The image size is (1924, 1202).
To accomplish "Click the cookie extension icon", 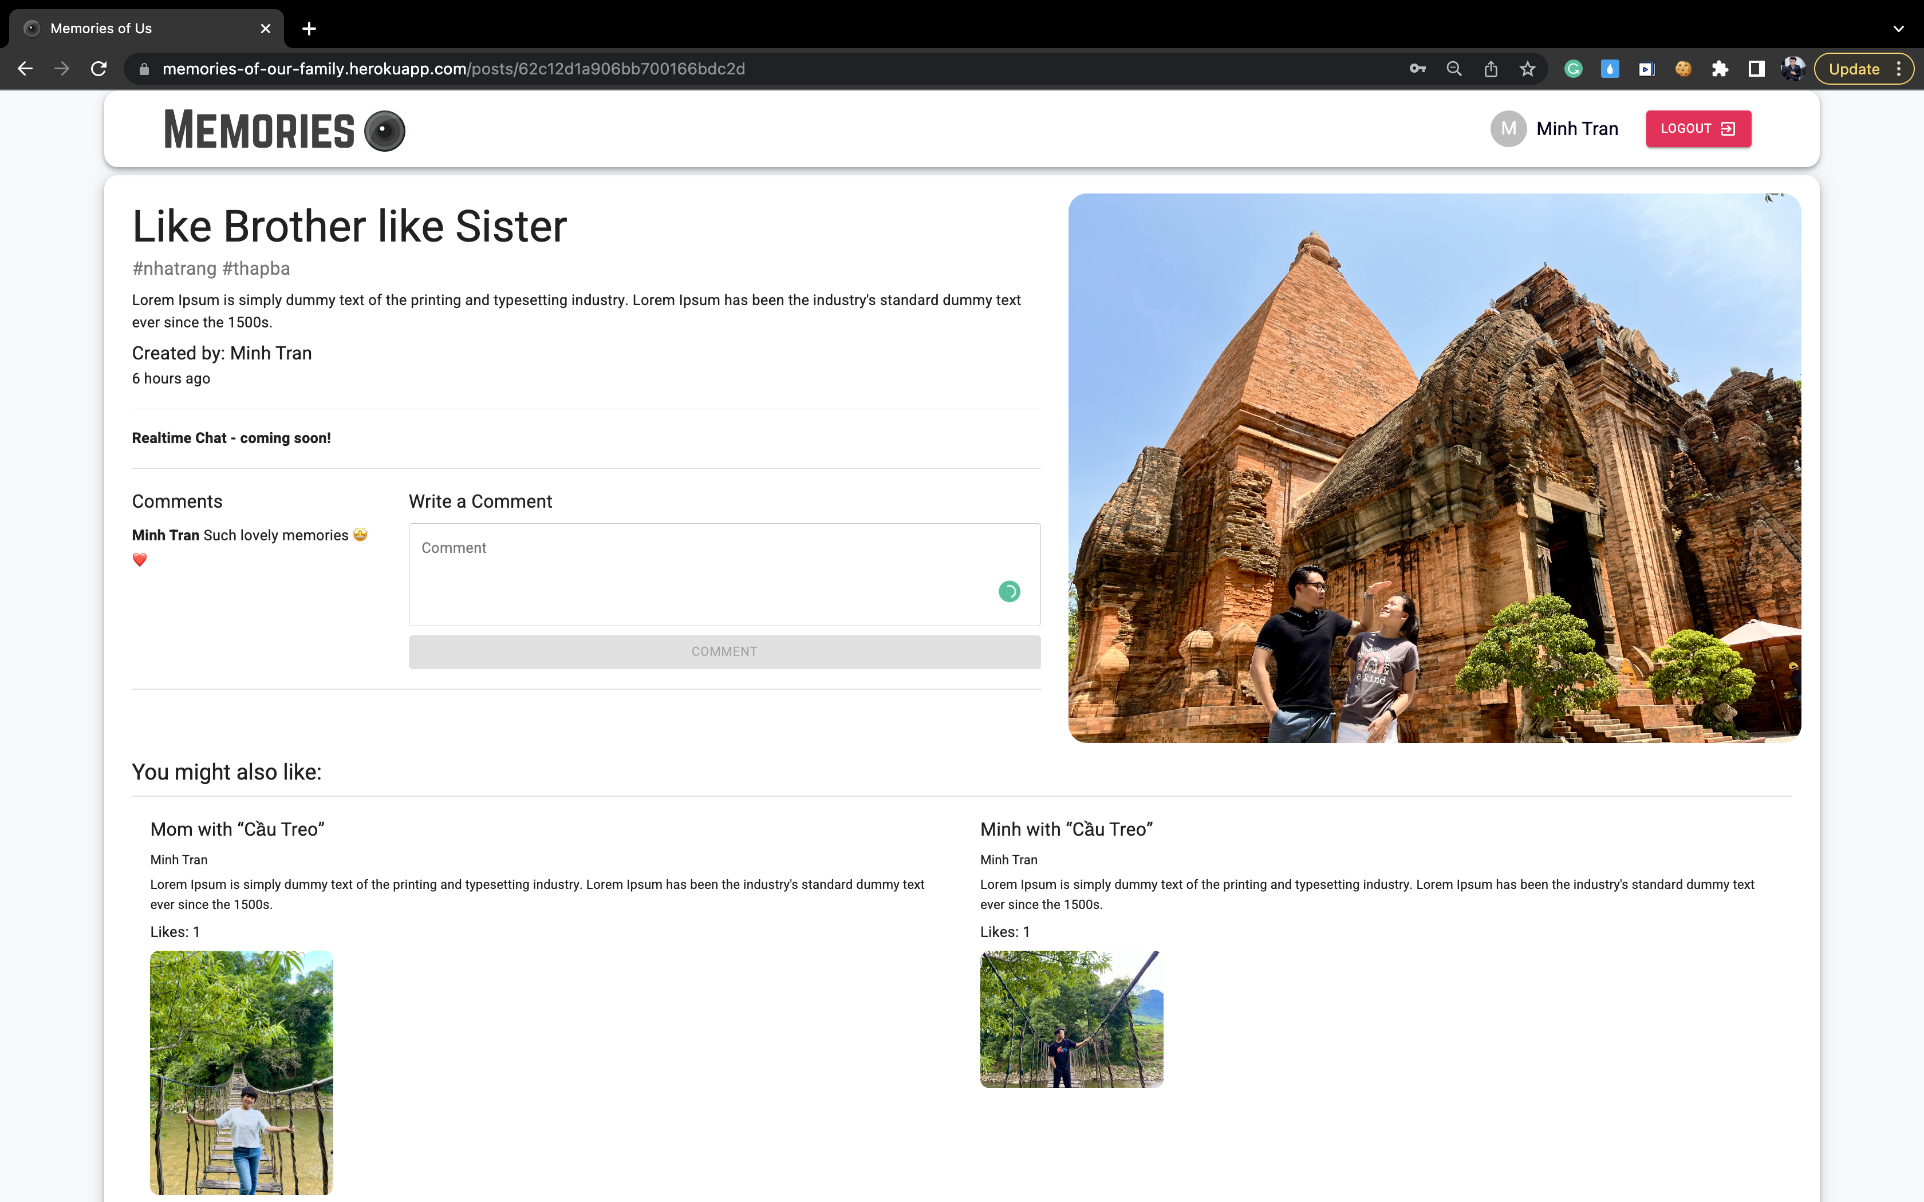I will 1683,69.
